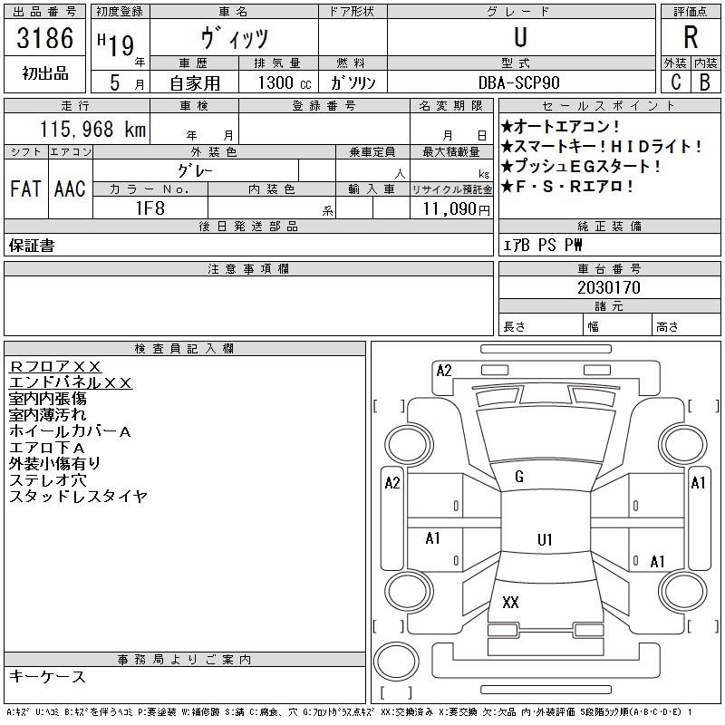Click the exterior grade C cell
The height and width of the screenshot is (725, 725).
coord(675,82)
